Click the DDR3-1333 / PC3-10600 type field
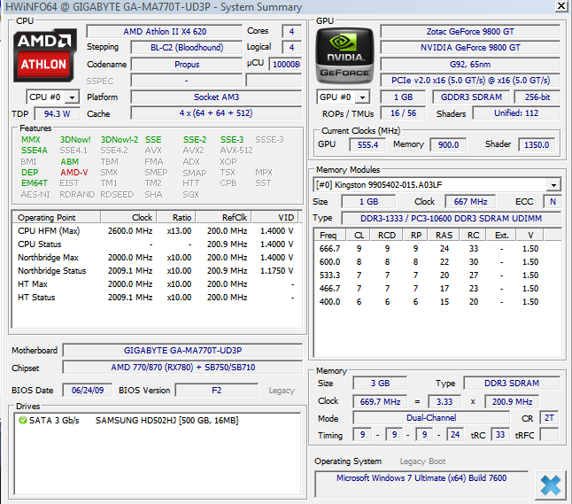This screenshot has height=504, width=572. coord(452,218)
